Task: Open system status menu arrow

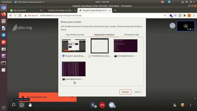Action: (194, 2)
